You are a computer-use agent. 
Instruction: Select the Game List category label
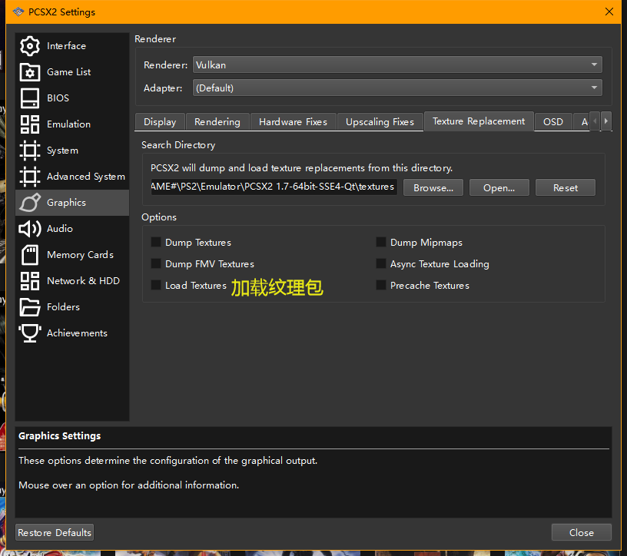(69, 72)
